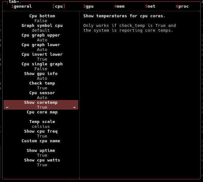Viewport: 203px width, 182px height.
Task: Select the net settings tab
Action: click(150, 6)
